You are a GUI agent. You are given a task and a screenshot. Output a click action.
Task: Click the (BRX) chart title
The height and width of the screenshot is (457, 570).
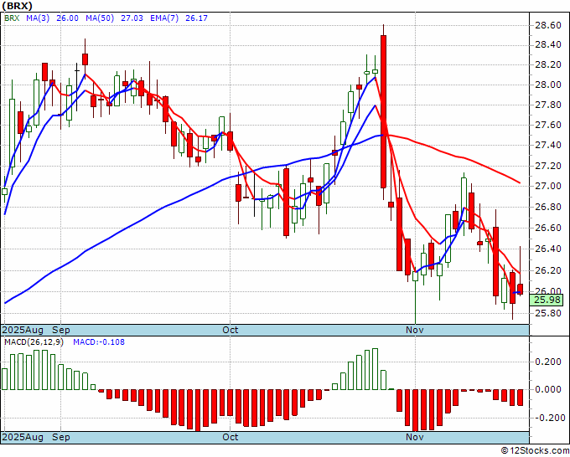pyautogui.click(x=18, y=6)
